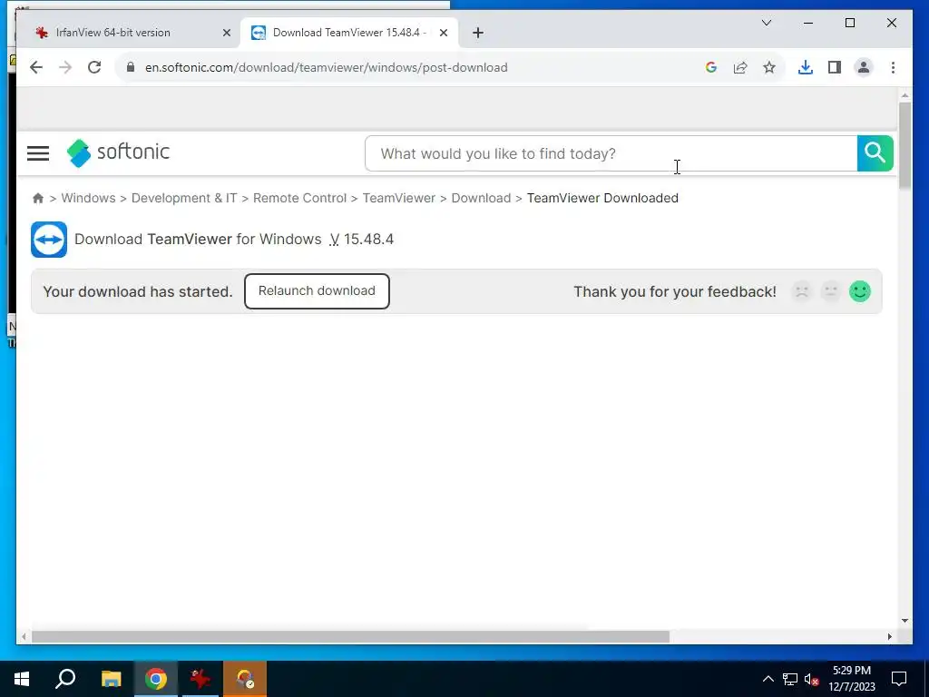Open File Explorer from the taskbar
This screenshot has height=697, width=929.
(111, 679)
